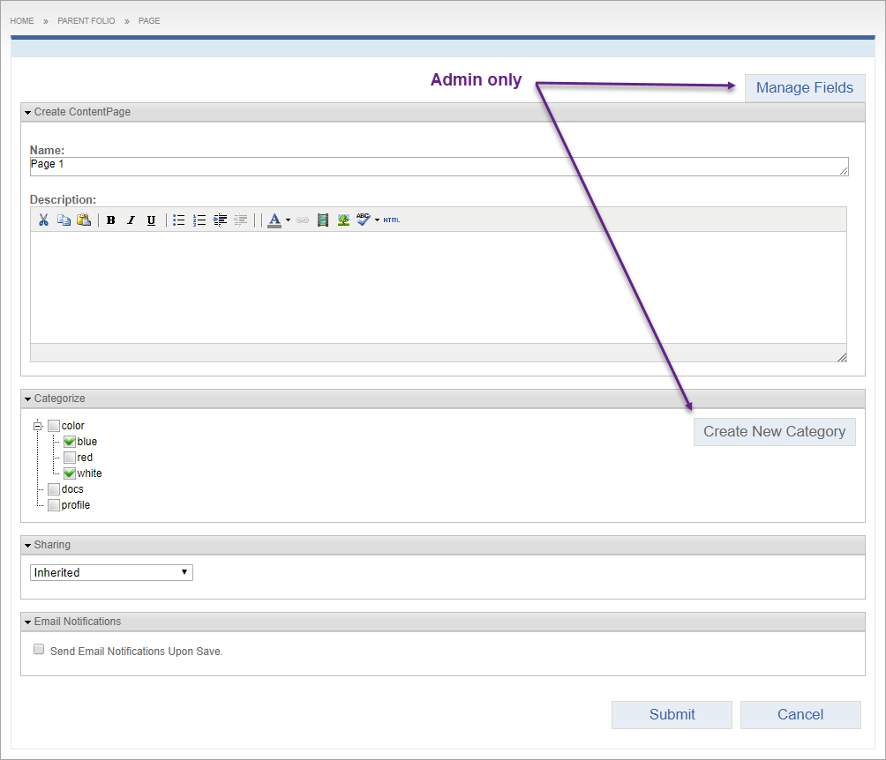886x760 pixels.
Task: Insert media with the film strip icon
Action: coord(323,220)
